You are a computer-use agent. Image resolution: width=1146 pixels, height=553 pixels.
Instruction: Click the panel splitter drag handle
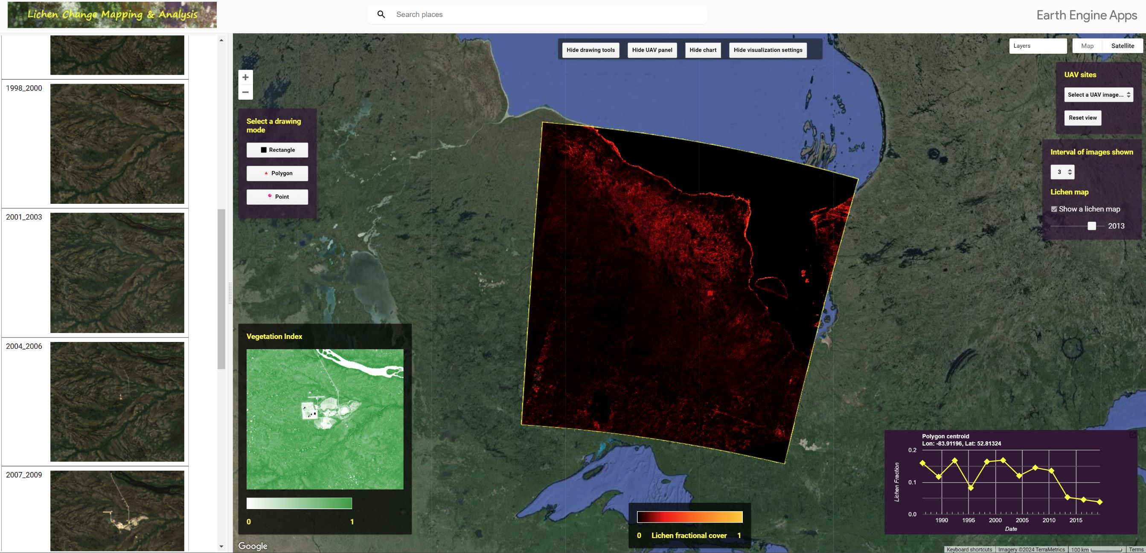point(230,293)
